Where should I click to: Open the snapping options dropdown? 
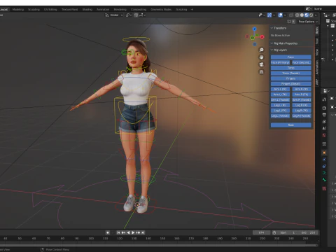point(143,15)
